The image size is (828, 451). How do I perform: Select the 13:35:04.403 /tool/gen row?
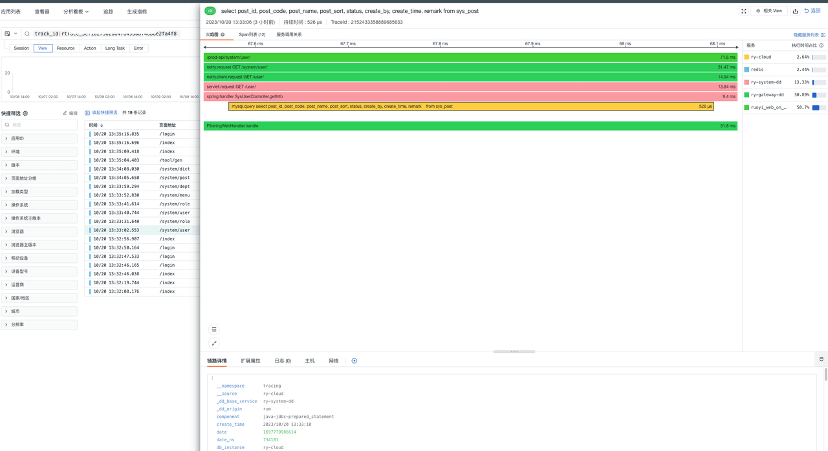click(142, 160)
